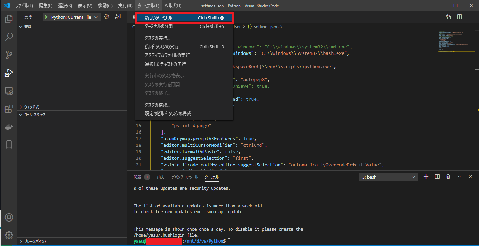Maximize terminal panel with the up chevron
This screenshot has width=479, height=246.
[x=459, y=177]
